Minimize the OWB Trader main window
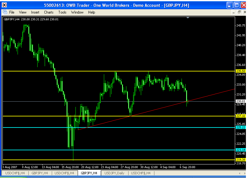This screenshot has width=249, height=178. pyautogui.click(x=230, y=5)
